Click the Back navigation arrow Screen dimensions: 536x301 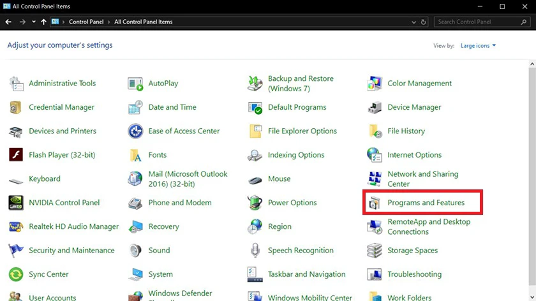8,22
